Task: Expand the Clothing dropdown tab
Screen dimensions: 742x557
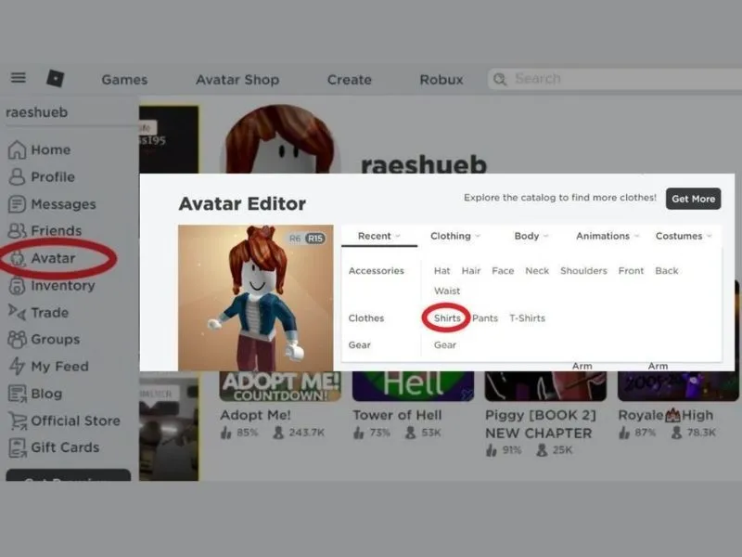Action: coord(455,236)
